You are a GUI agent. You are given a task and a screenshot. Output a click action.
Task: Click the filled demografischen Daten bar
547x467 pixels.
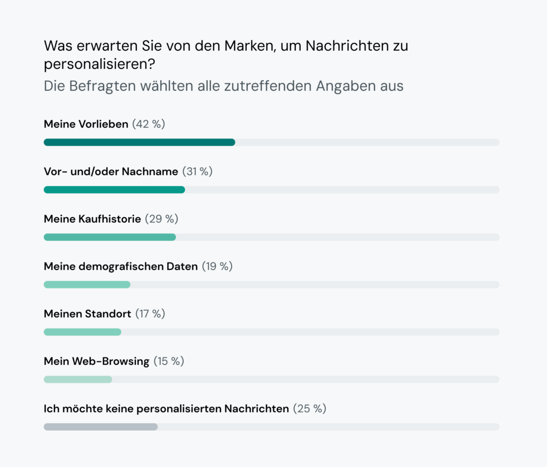click(x=87, y=285)
